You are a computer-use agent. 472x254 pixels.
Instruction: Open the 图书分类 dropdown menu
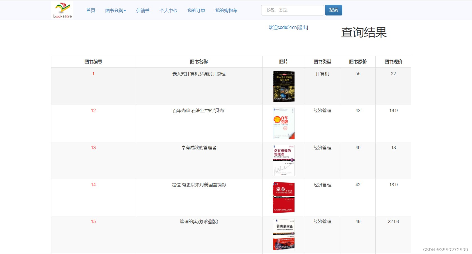tap(115, 10)
